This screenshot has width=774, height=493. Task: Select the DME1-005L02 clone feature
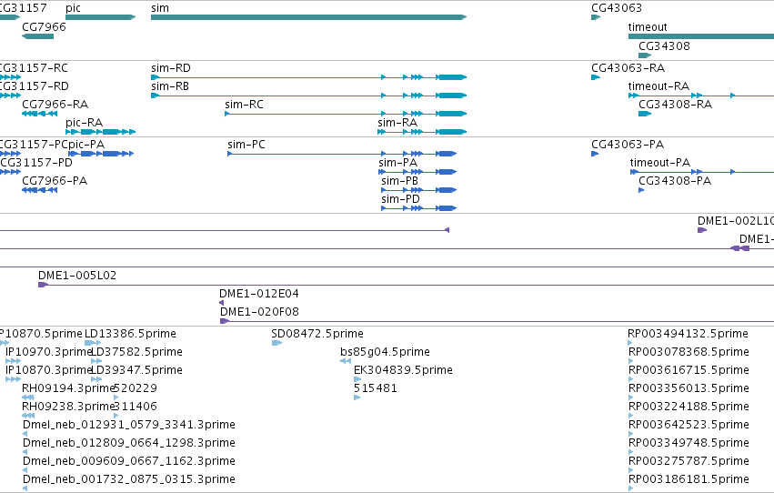click(406, 285)
